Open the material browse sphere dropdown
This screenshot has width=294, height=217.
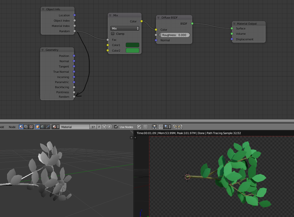(56, 127)
